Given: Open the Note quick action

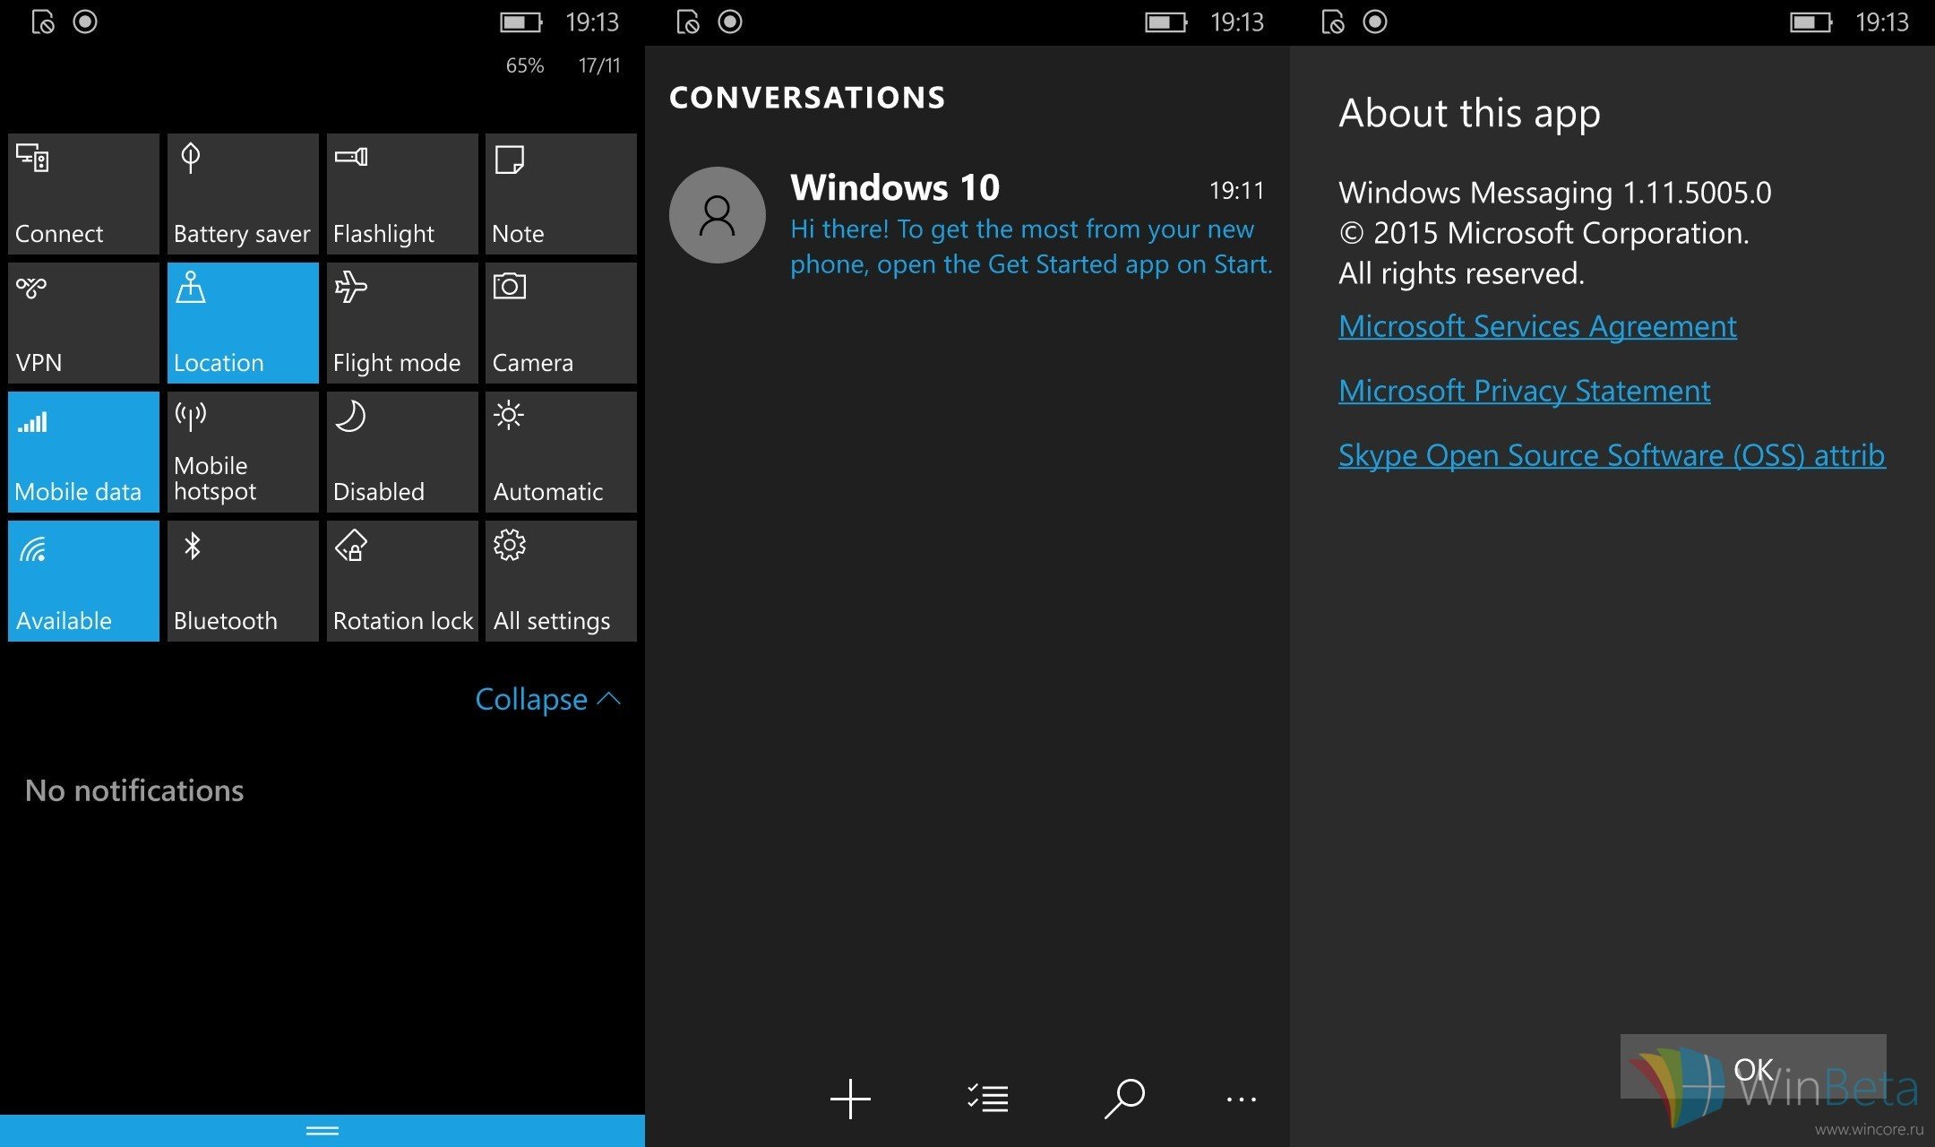Looking at the screenshot, I should [561, 194].
